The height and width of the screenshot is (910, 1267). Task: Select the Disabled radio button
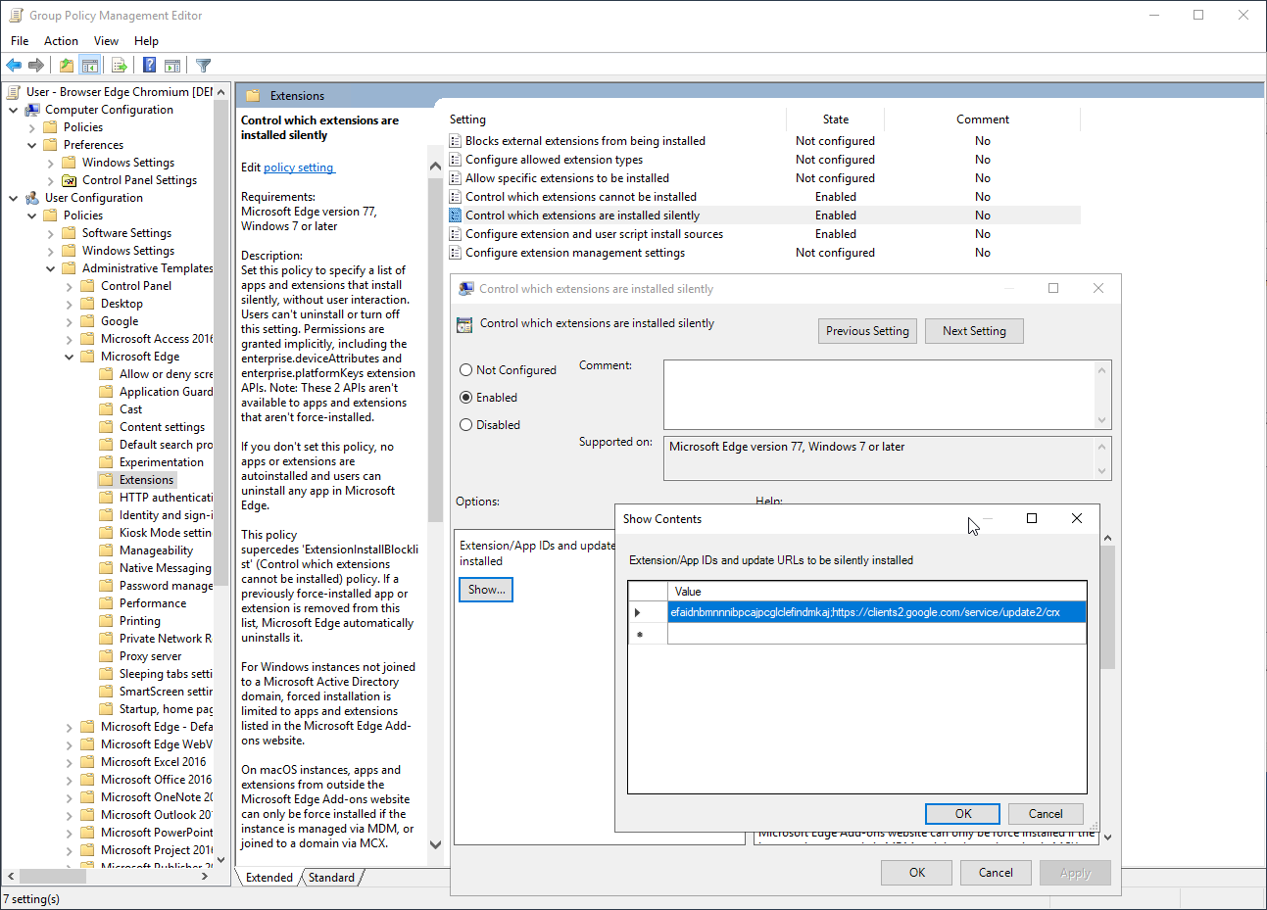(x=466, y=425)
